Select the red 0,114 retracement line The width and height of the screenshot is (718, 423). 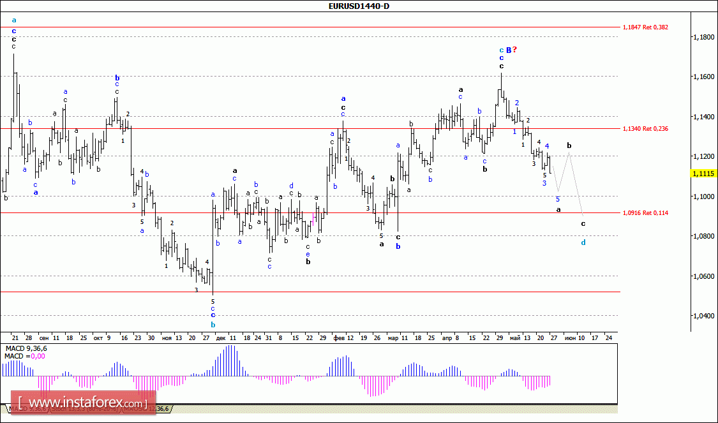pyautogui.click(x=310, y=213)
